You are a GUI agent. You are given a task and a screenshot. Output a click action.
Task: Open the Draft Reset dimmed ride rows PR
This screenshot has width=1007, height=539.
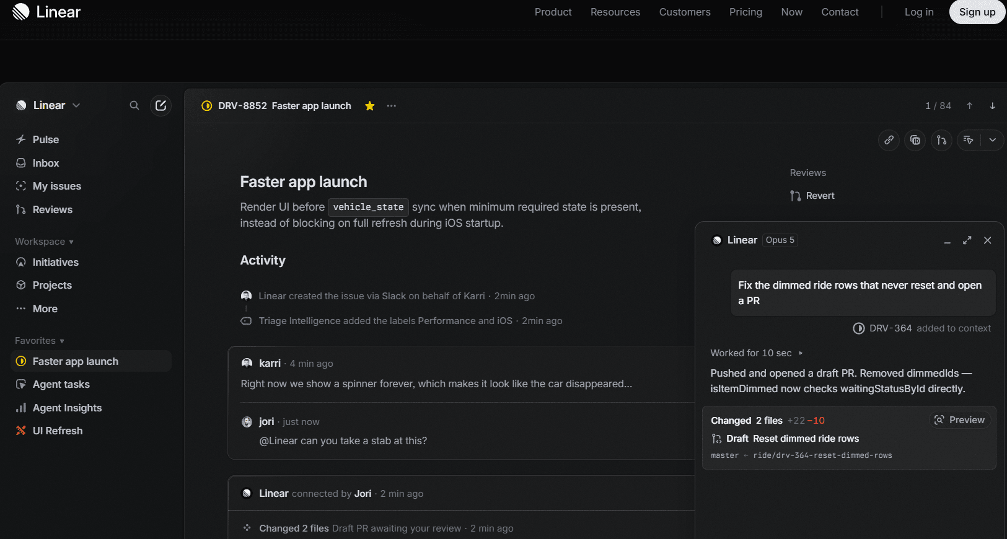pyautogui.click(x=785, y=439)
